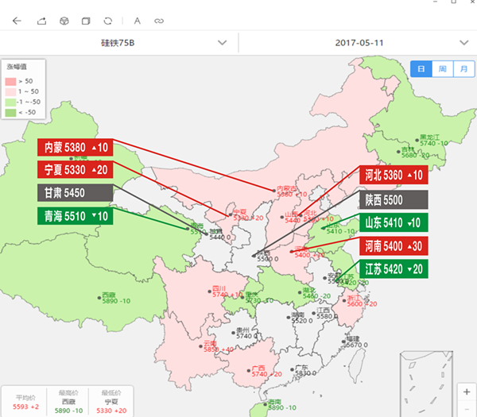Image resolution: width=477 pixels, height=417 pixels.
Task: Select the 江苏 5420 callout label
Action: click(x=394, y=269)
